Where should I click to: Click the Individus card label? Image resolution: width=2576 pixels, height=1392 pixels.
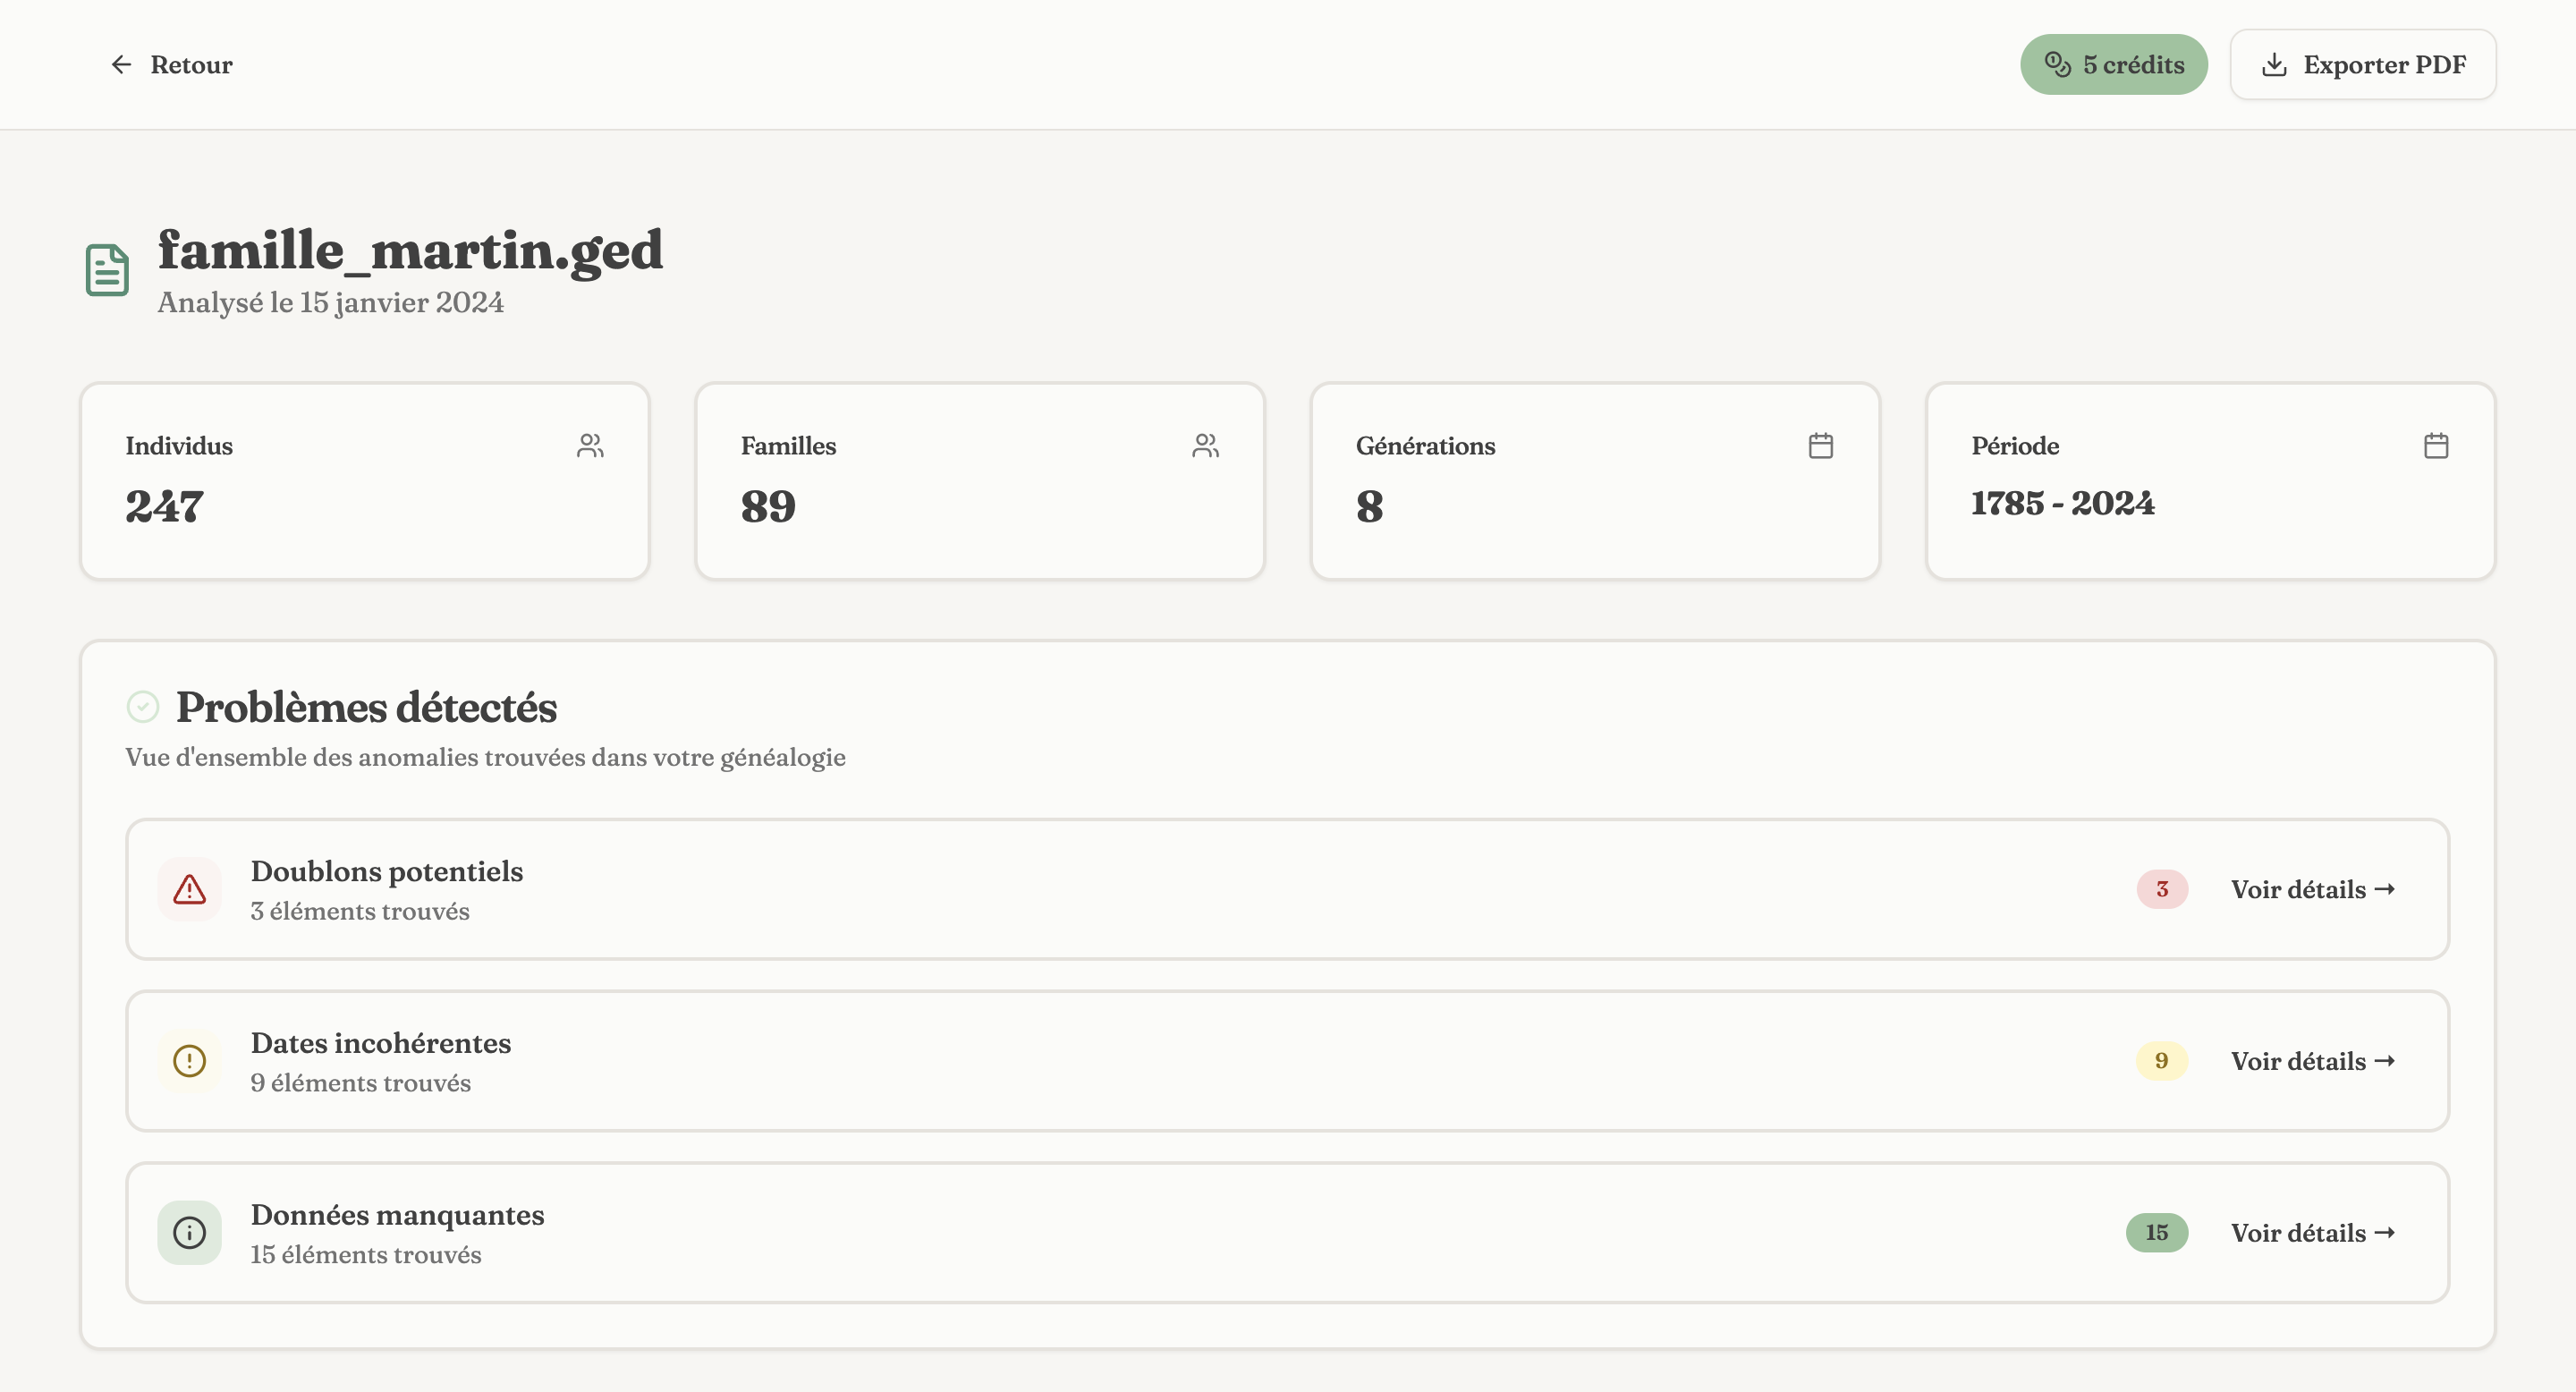click(x=179, y=446)
